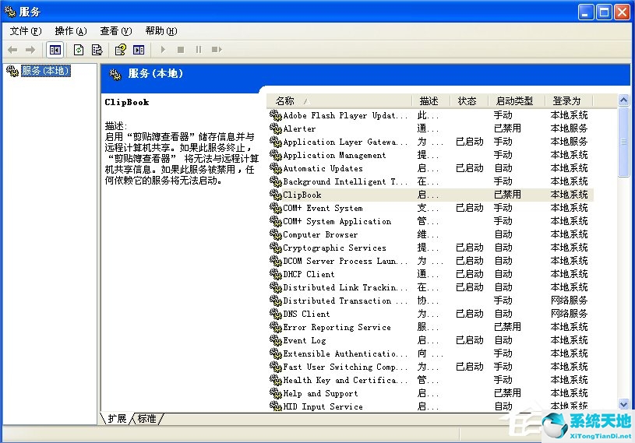This screenshot has width=635, height=443.
Task: Sort by the 名称 column header
Action: pyautogui.click(x=340, y=100)
